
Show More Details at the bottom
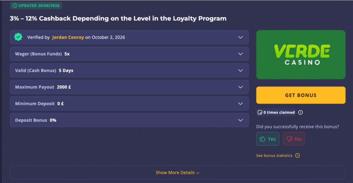(178, 172)
